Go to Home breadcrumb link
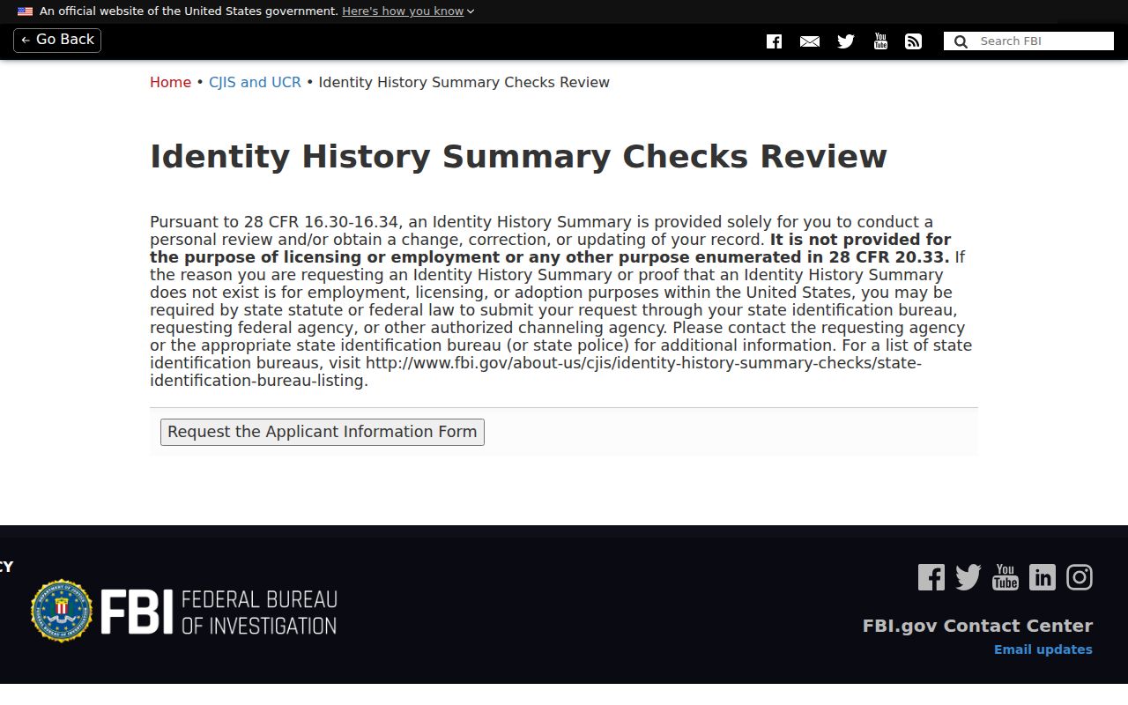Screen dimensions: 1128x705 (170, 82)
